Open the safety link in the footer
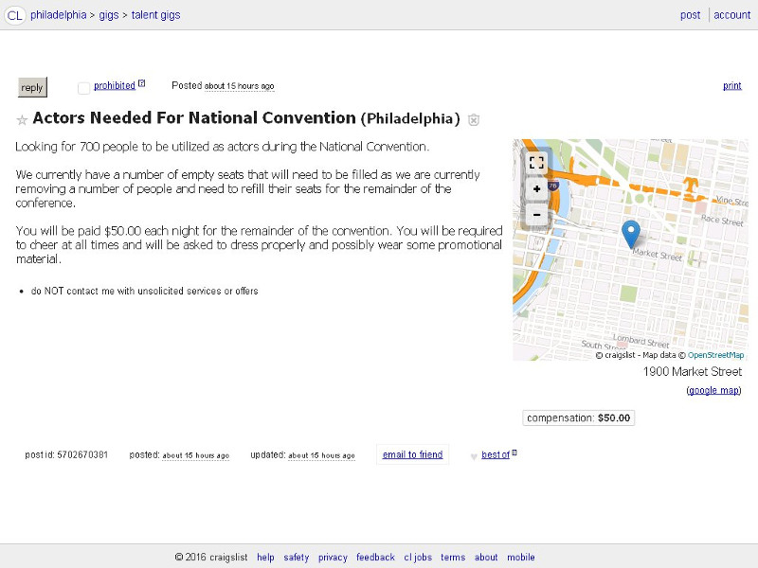The image size is (758, 568). tap(296, 558)
